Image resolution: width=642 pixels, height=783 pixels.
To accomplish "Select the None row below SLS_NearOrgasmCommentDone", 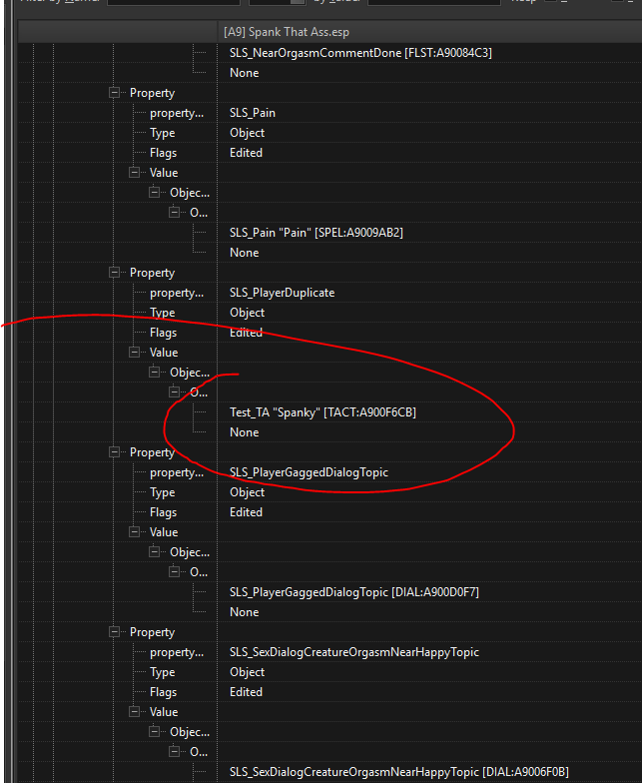I will (244, 72).
